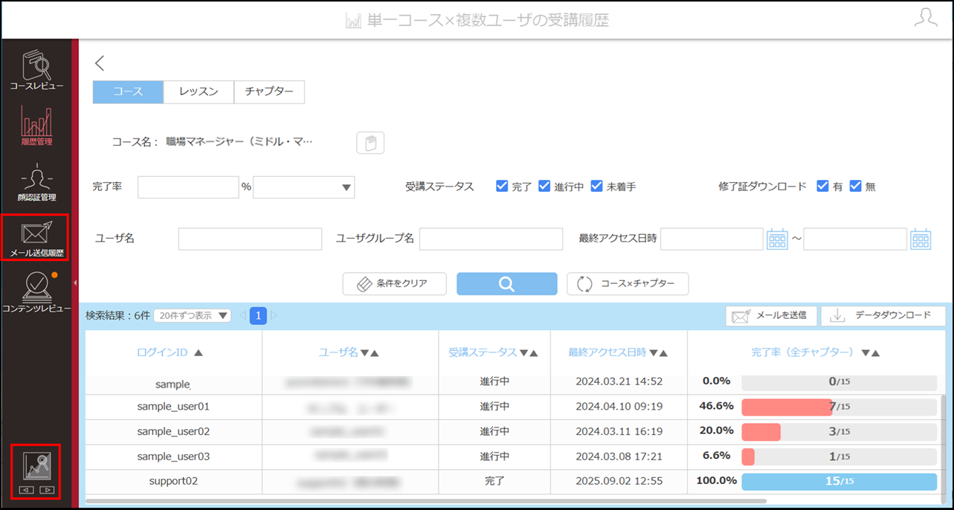The height and width of the screenshot is (510, 954).
Task: Click the blue search button
Action: [x=506, y=284]
